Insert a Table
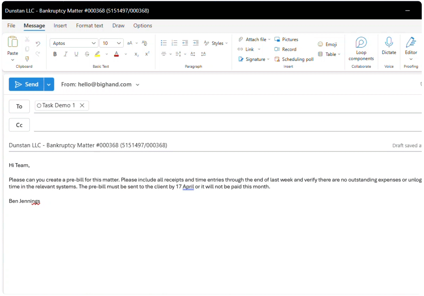 [329, 54]
